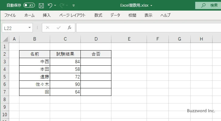
Task: Click the search magnifier icon
Action: 203,5
